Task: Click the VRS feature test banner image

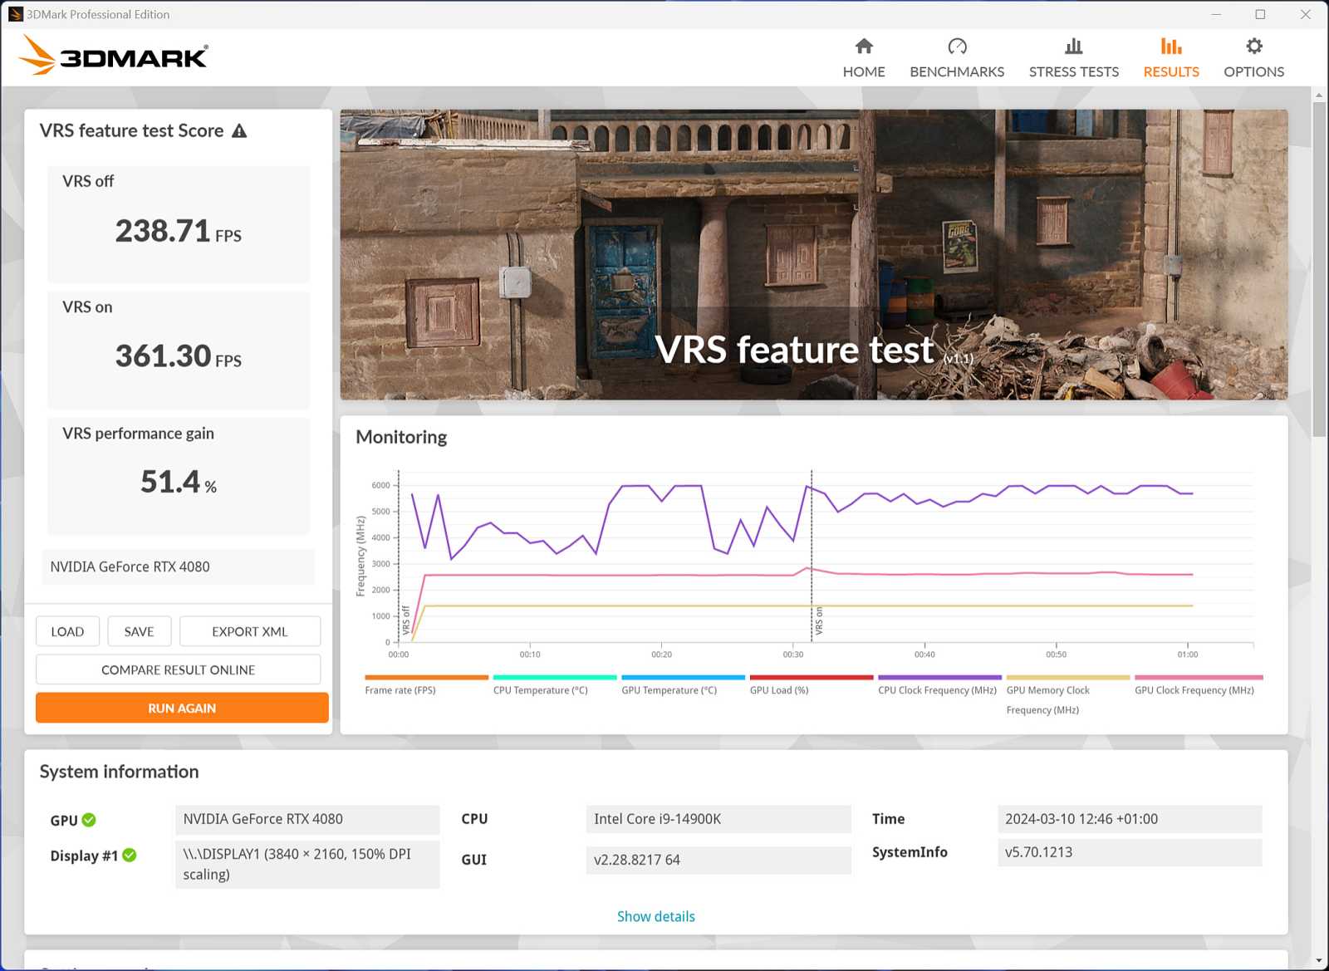Action: click(814, 255)
